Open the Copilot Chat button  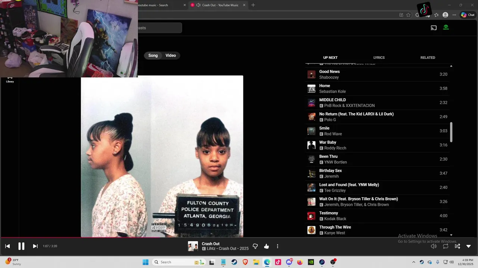tap(468, 15)
